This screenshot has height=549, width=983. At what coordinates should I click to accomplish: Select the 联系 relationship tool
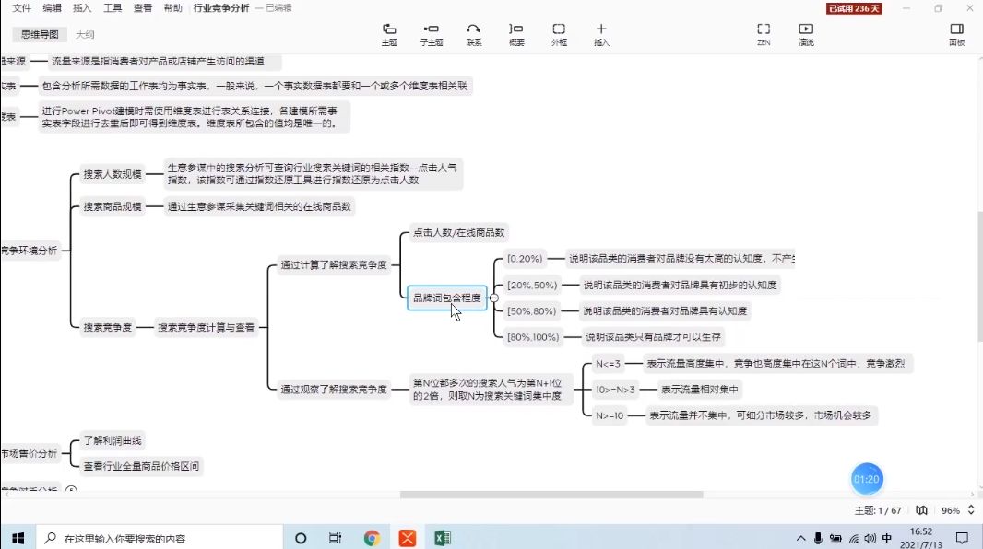474,34
